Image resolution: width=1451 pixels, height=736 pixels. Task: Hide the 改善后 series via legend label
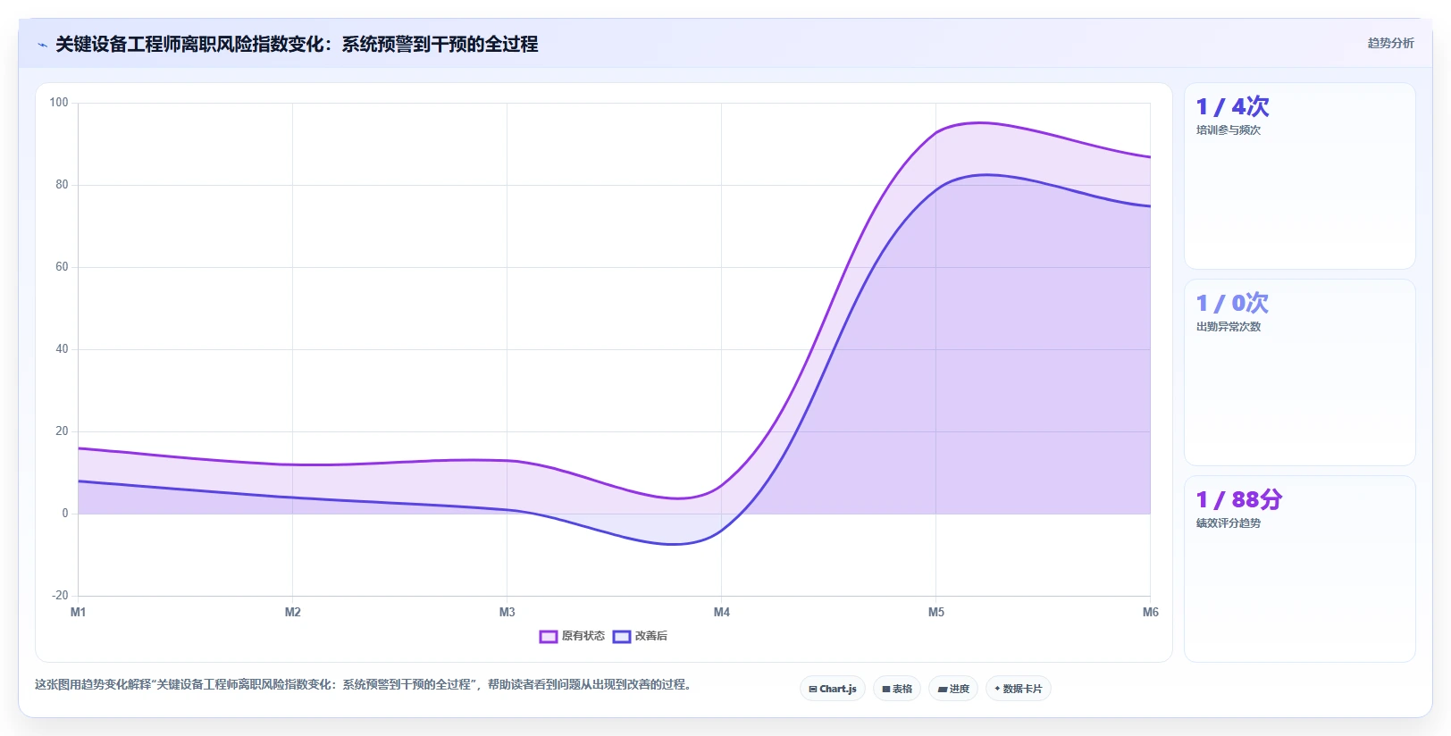tap(651, 636)
